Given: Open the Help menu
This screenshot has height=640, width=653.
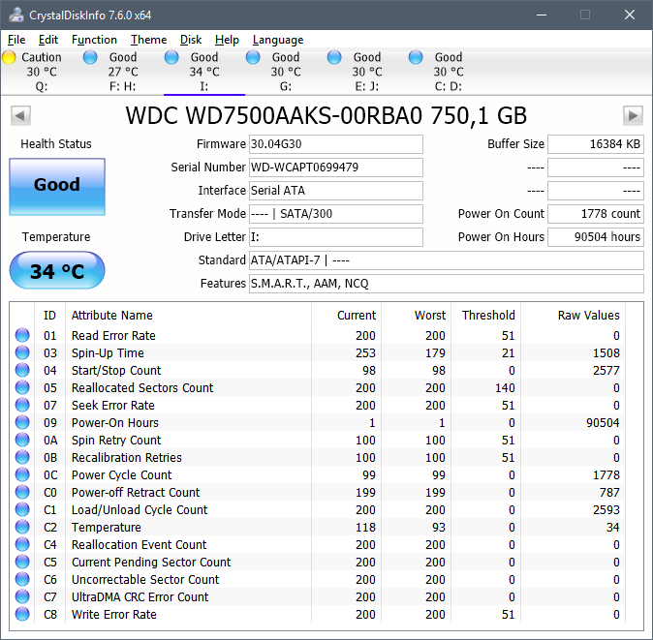Looking at the screenshot, I should click(x=227, y=40).
